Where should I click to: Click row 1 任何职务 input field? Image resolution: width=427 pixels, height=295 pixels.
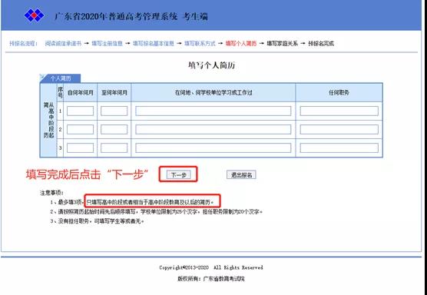[x=339, y=111]
